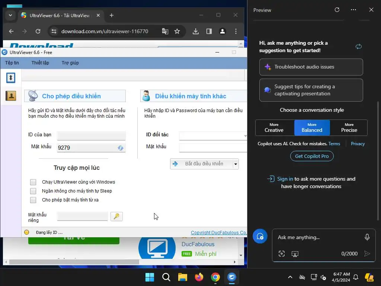Refresh the UltraViewer password 9279
Screen dimensions: 381x286
coord(121,148)
